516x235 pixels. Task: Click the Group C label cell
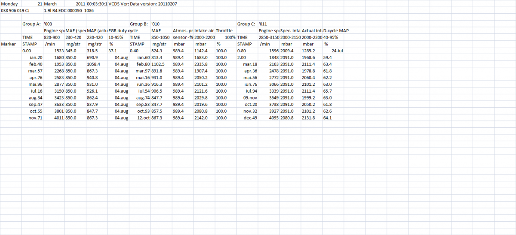(247, 24)
